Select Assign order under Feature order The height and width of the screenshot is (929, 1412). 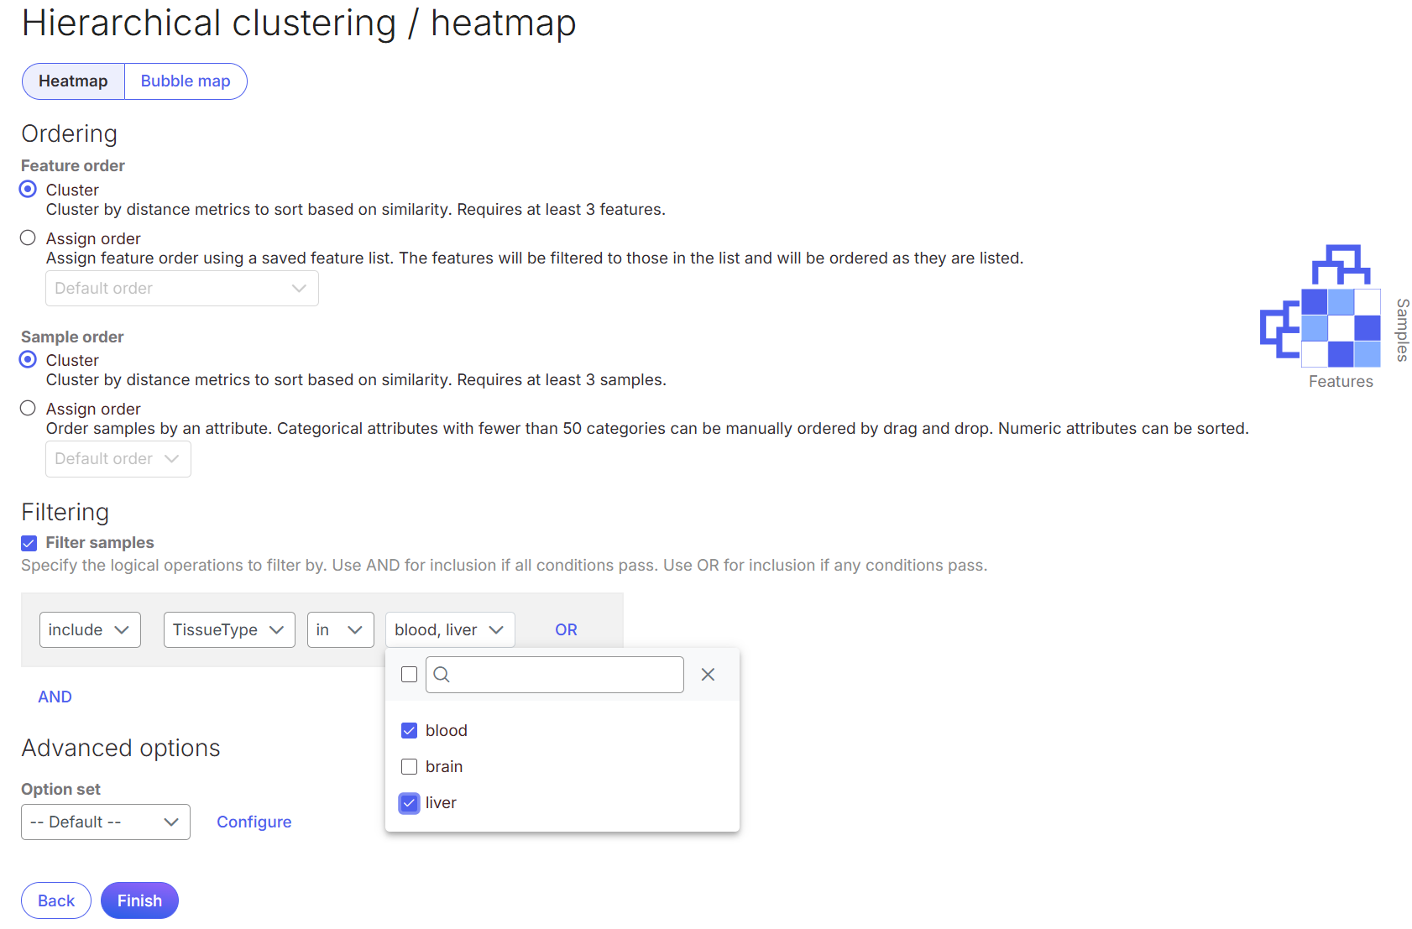pos(29,238)
